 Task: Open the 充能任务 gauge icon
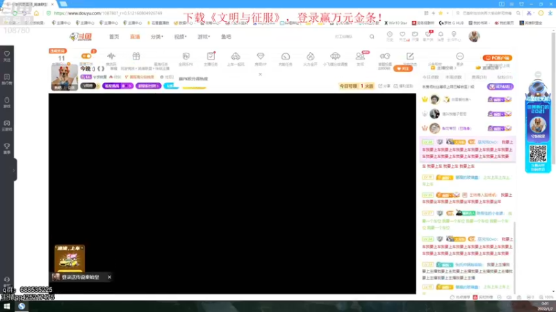tap(286, 56)
